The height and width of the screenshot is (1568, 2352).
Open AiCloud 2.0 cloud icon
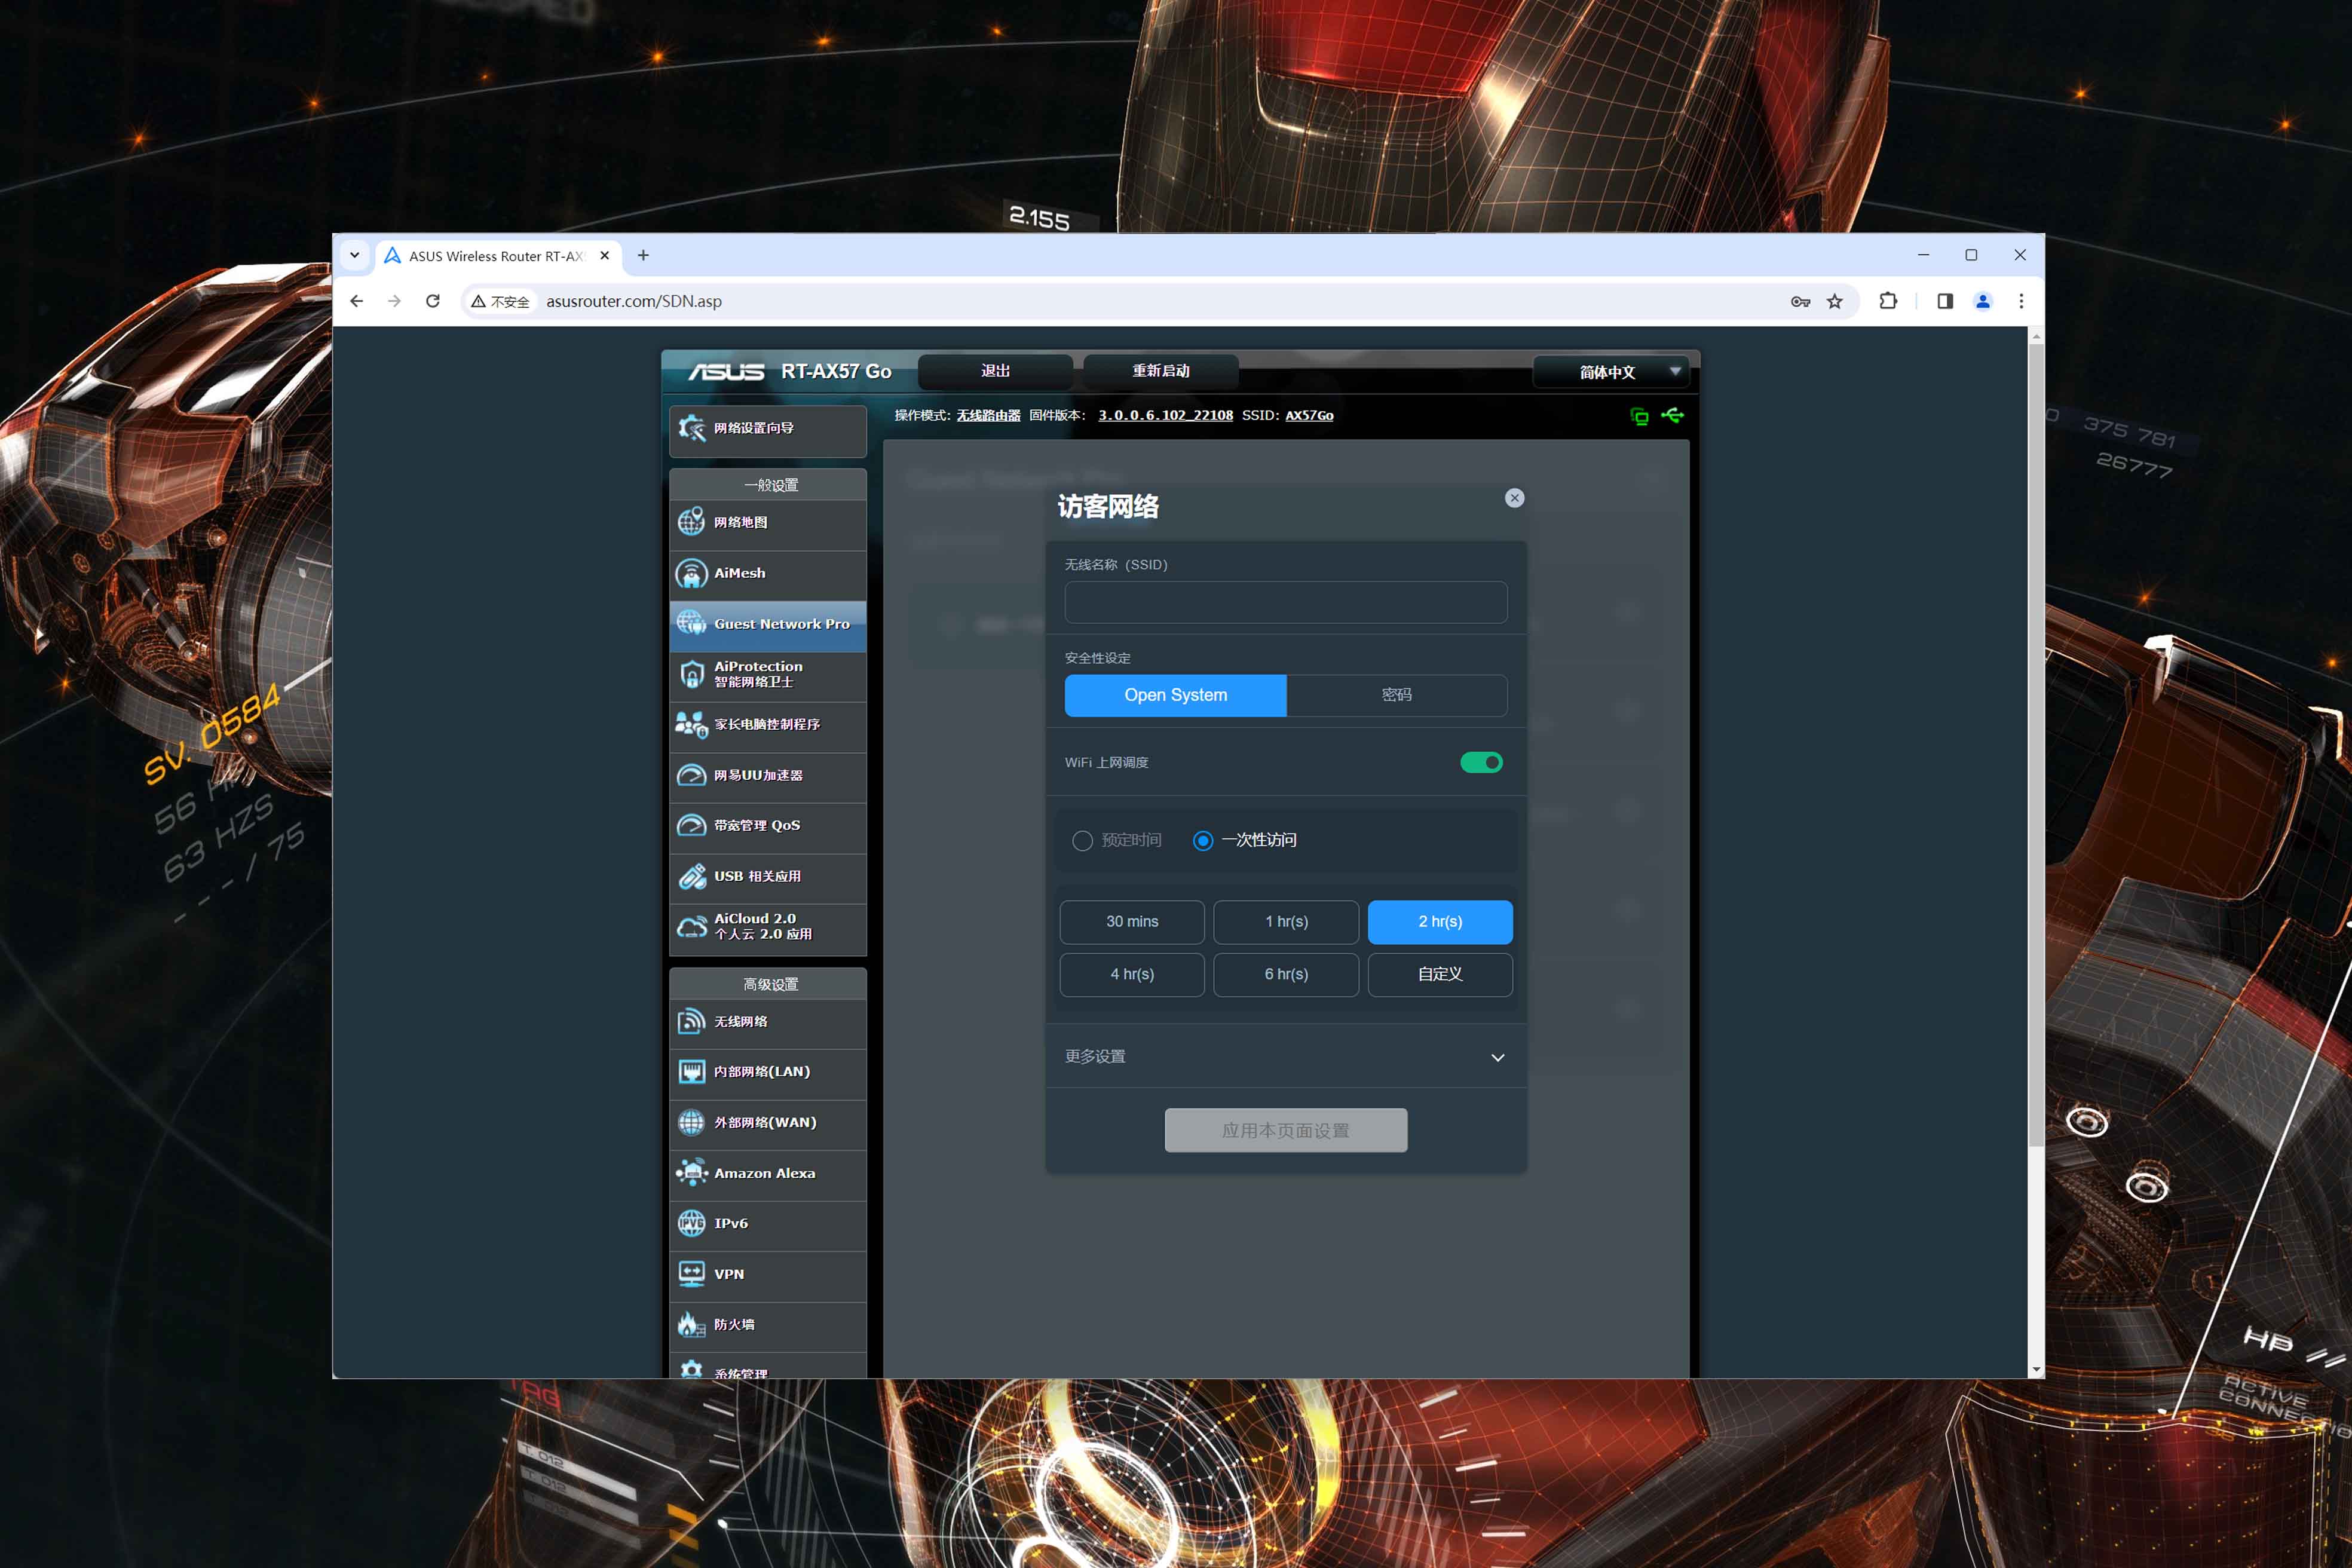click(691, 927)
